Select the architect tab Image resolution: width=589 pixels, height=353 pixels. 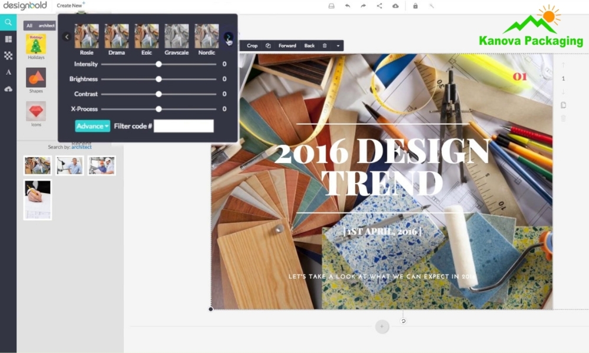46,25
